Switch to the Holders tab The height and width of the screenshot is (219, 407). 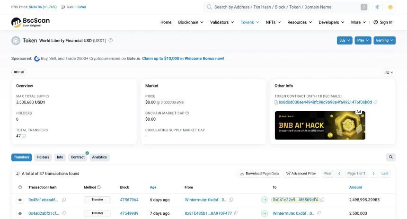pos(43,157)
